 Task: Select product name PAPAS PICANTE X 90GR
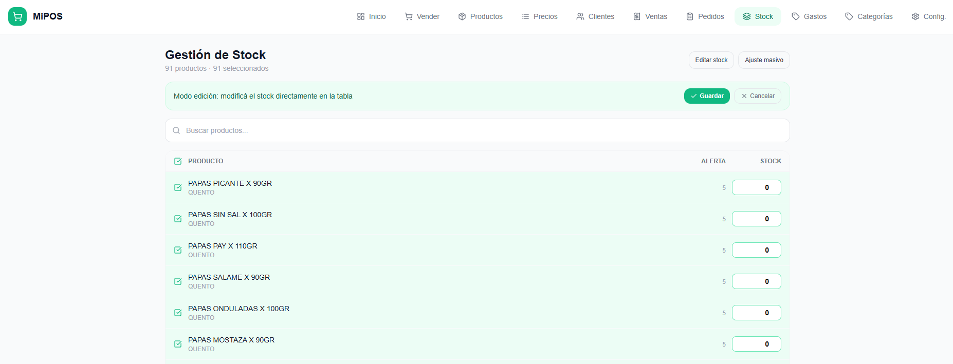pos(230,183)
